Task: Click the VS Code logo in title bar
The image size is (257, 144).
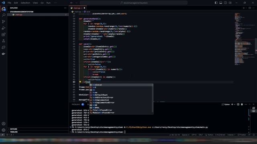Action: coord(3,3)
